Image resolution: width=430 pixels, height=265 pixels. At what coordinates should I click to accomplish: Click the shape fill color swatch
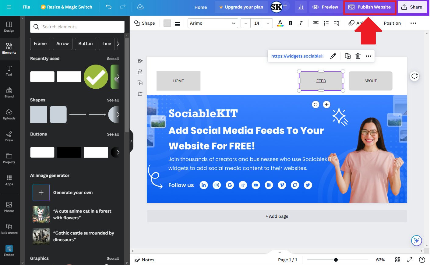click(167, 23)
